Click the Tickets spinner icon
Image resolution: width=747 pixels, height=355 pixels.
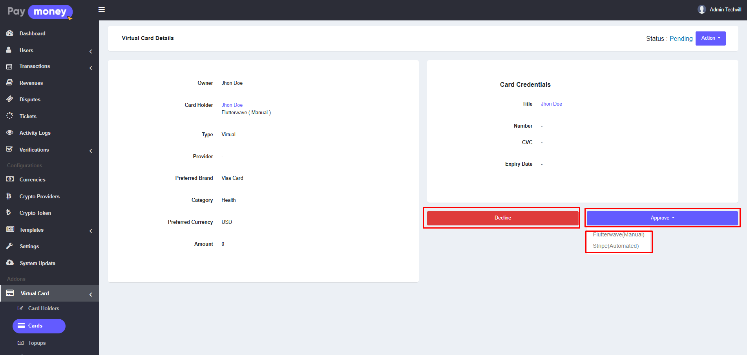click(x=10, y=116)
